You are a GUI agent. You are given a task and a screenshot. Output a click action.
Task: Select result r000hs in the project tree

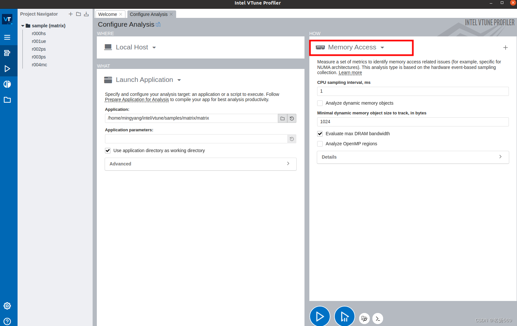point(39,33)
